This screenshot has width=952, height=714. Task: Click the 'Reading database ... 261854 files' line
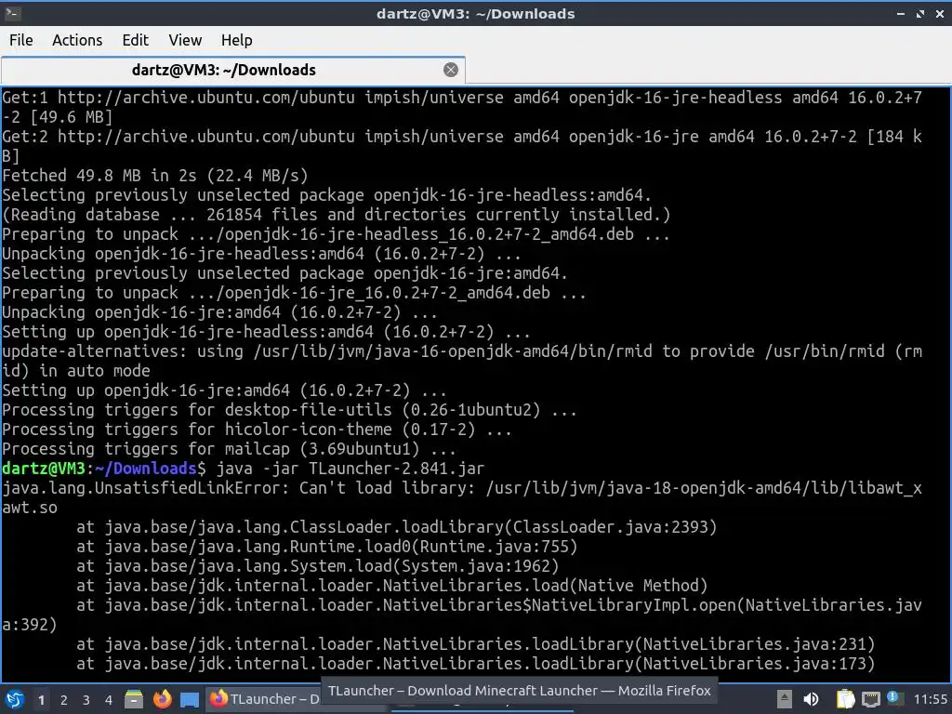(x=337, y=215)
